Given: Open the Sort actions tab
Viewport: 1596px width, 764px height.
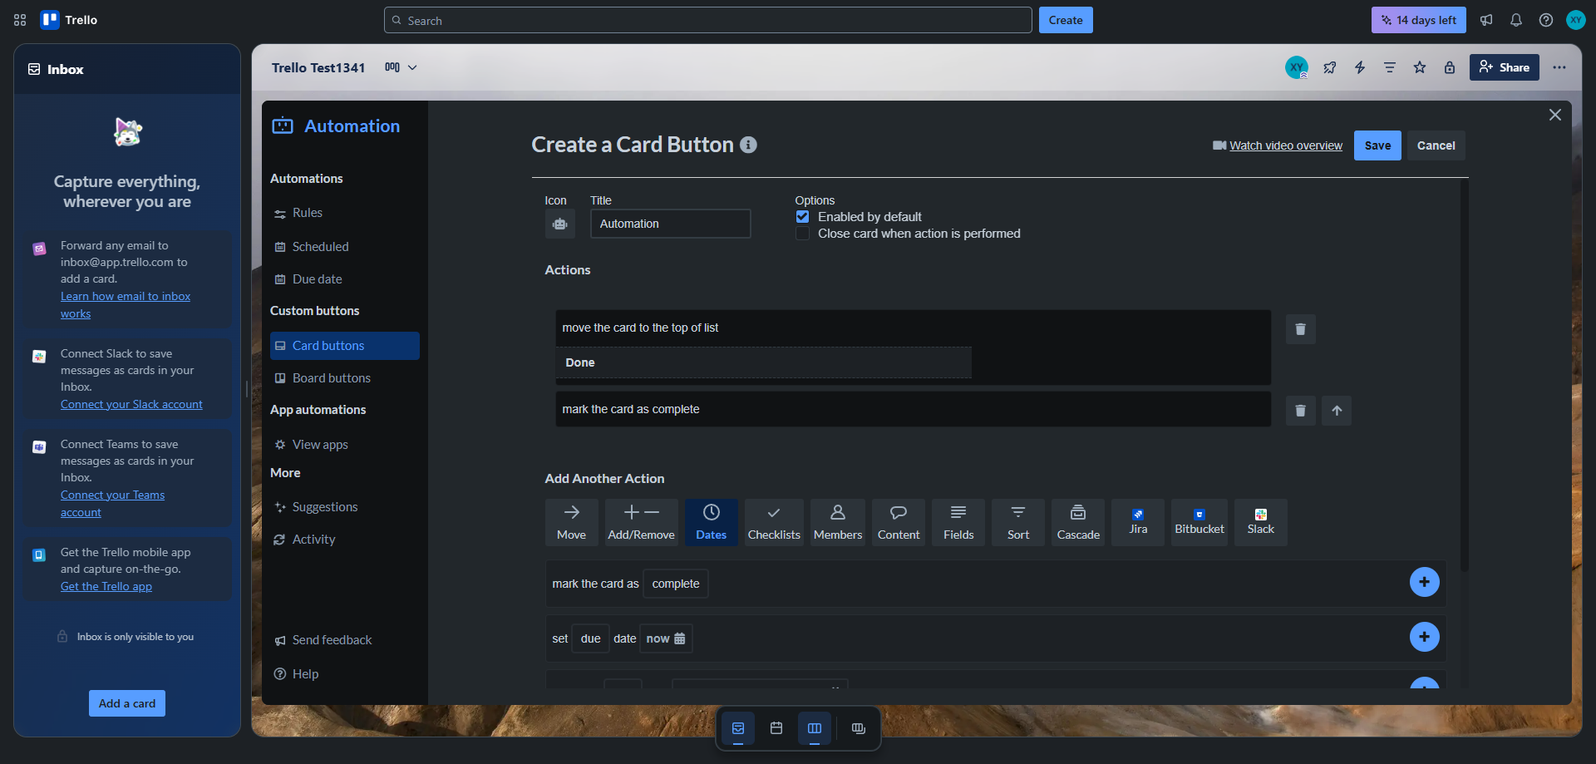Looking at the screenshot, I should [1018, 522].
